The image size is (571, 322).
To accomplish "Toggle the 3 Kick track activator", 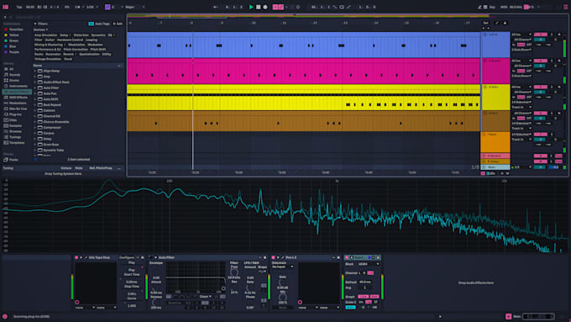I will [541, 34].
